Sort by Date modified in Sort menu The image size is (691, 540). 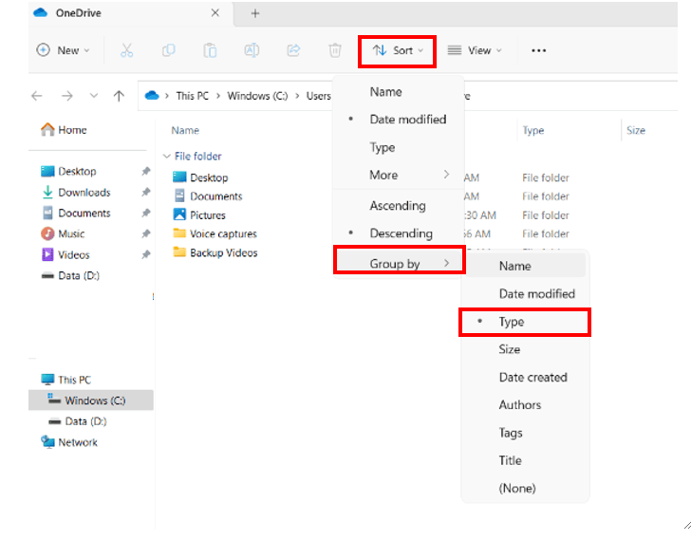(399, 120)
